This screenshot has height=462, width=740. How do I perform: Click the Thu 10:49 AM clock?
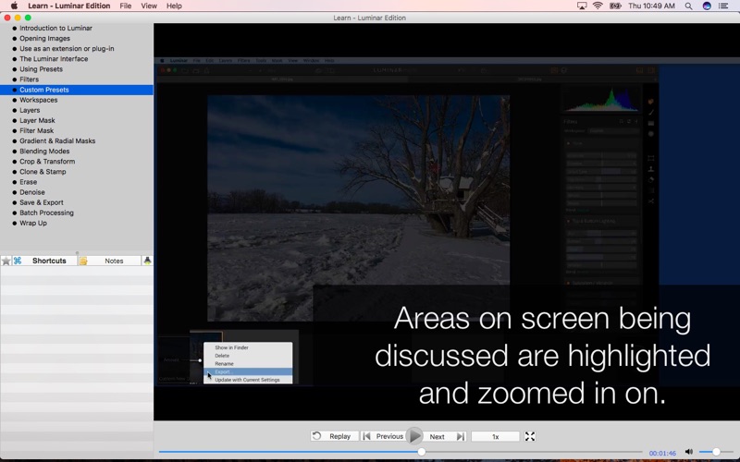click(x=651, y=6)
